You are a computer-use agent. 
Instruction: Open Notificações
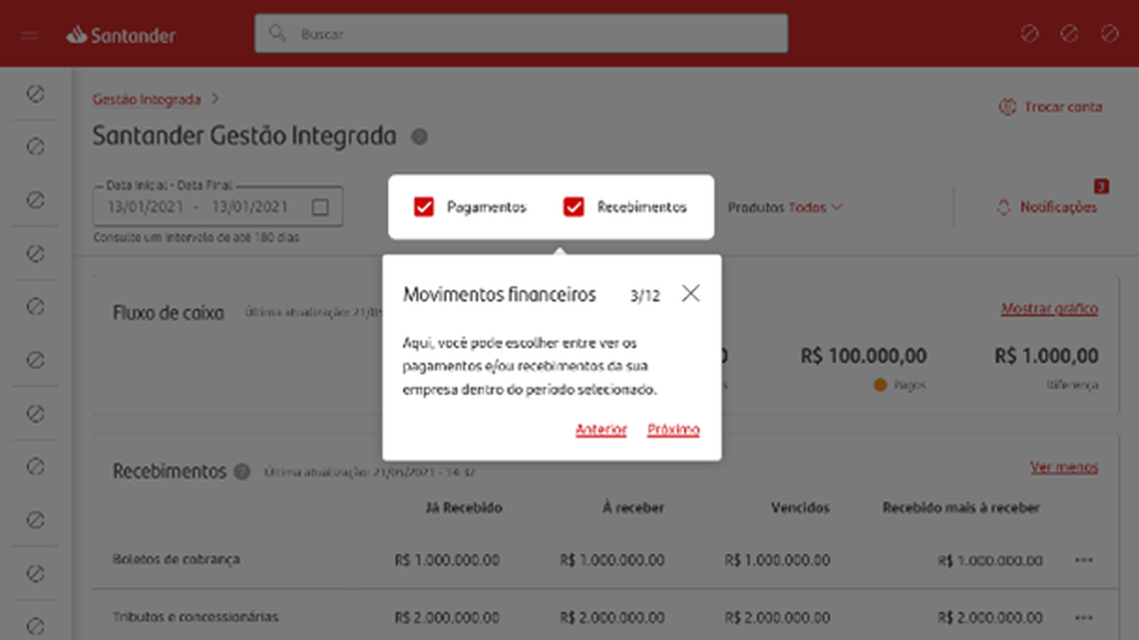[1047, 207]
